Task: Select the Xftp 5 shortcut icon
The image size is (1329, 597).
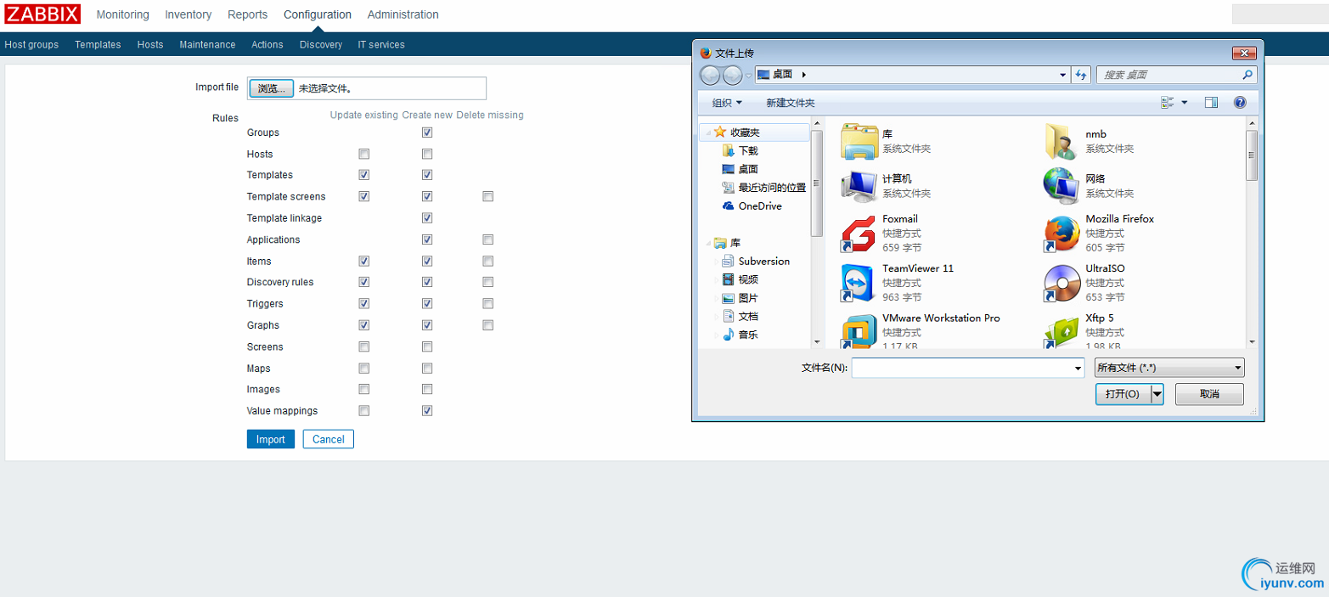Action: point(1062,332)
